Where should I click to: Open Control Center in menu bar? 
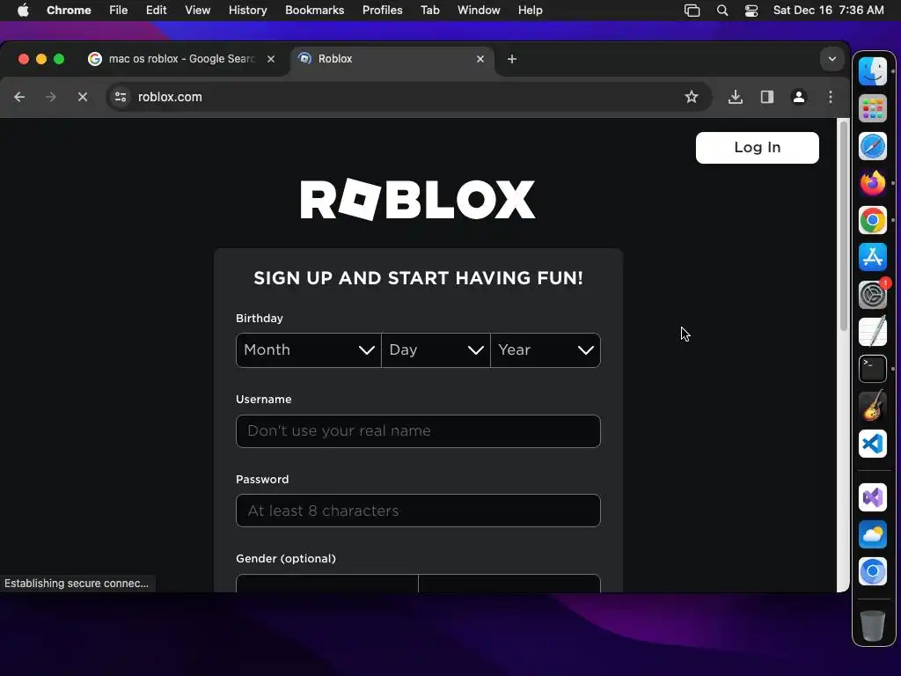[751, 11]
